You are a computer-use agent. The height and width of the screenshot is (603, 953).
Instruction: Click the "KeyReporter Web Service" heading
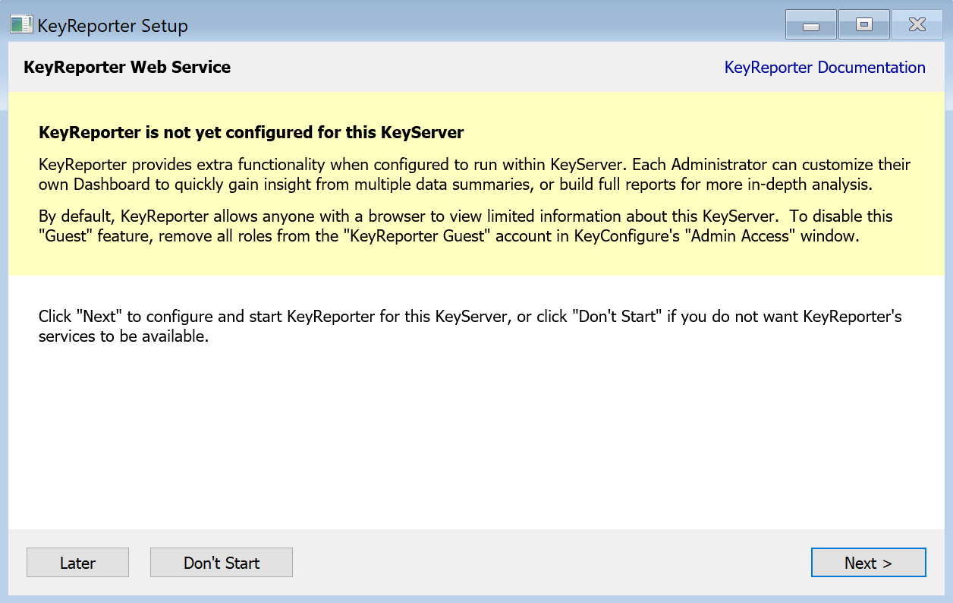(127, 67)
